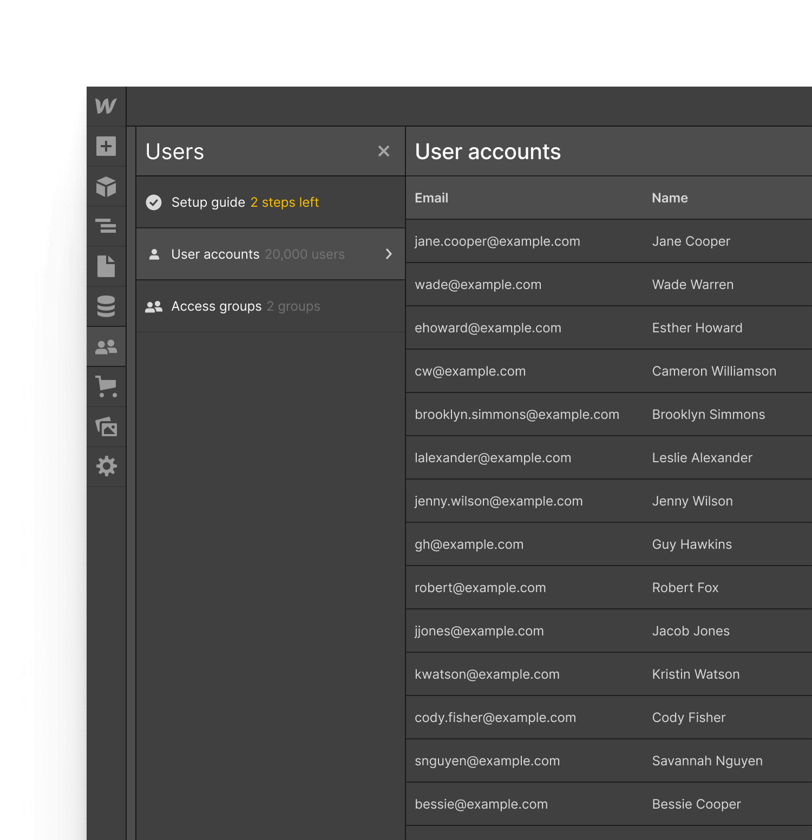This screenshot has width=812, height=840.
Task: Open the project Settings panel
Action: (x=107, y=466)
